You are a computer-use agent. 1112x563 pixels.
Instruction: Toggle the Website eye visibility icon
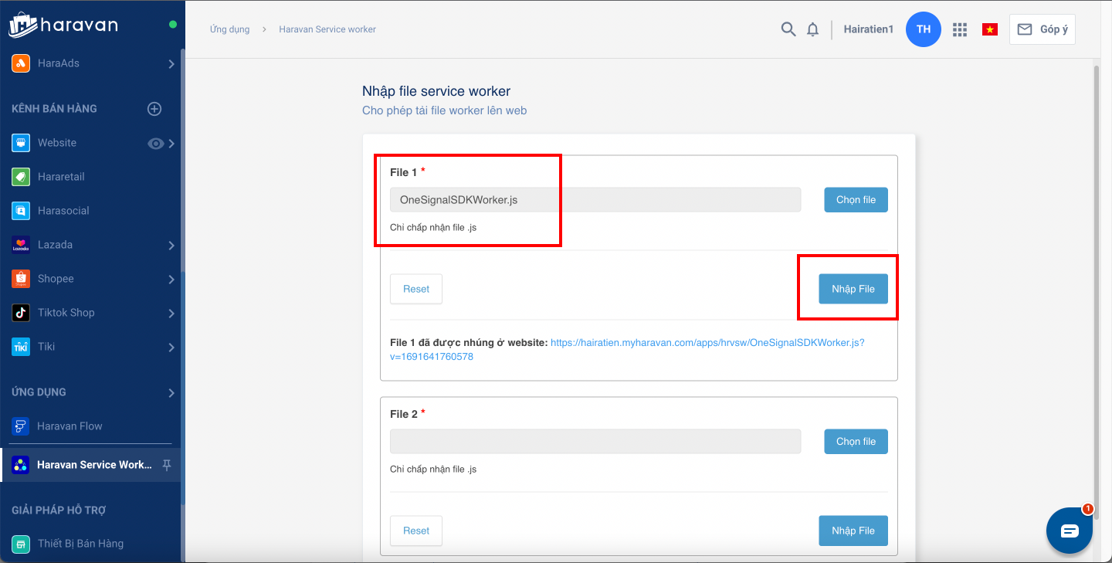pyautogui.click(x=156, y=143)
